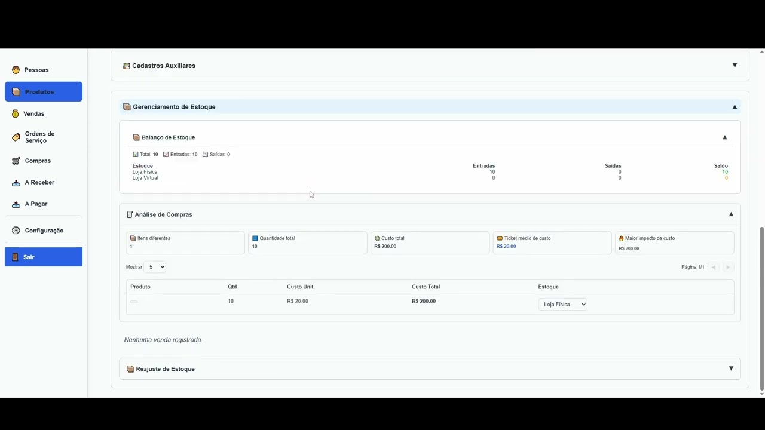Viewport: 765px width, 430px height.
Task: Click the previous page arrow button
Action: [714, 267]
